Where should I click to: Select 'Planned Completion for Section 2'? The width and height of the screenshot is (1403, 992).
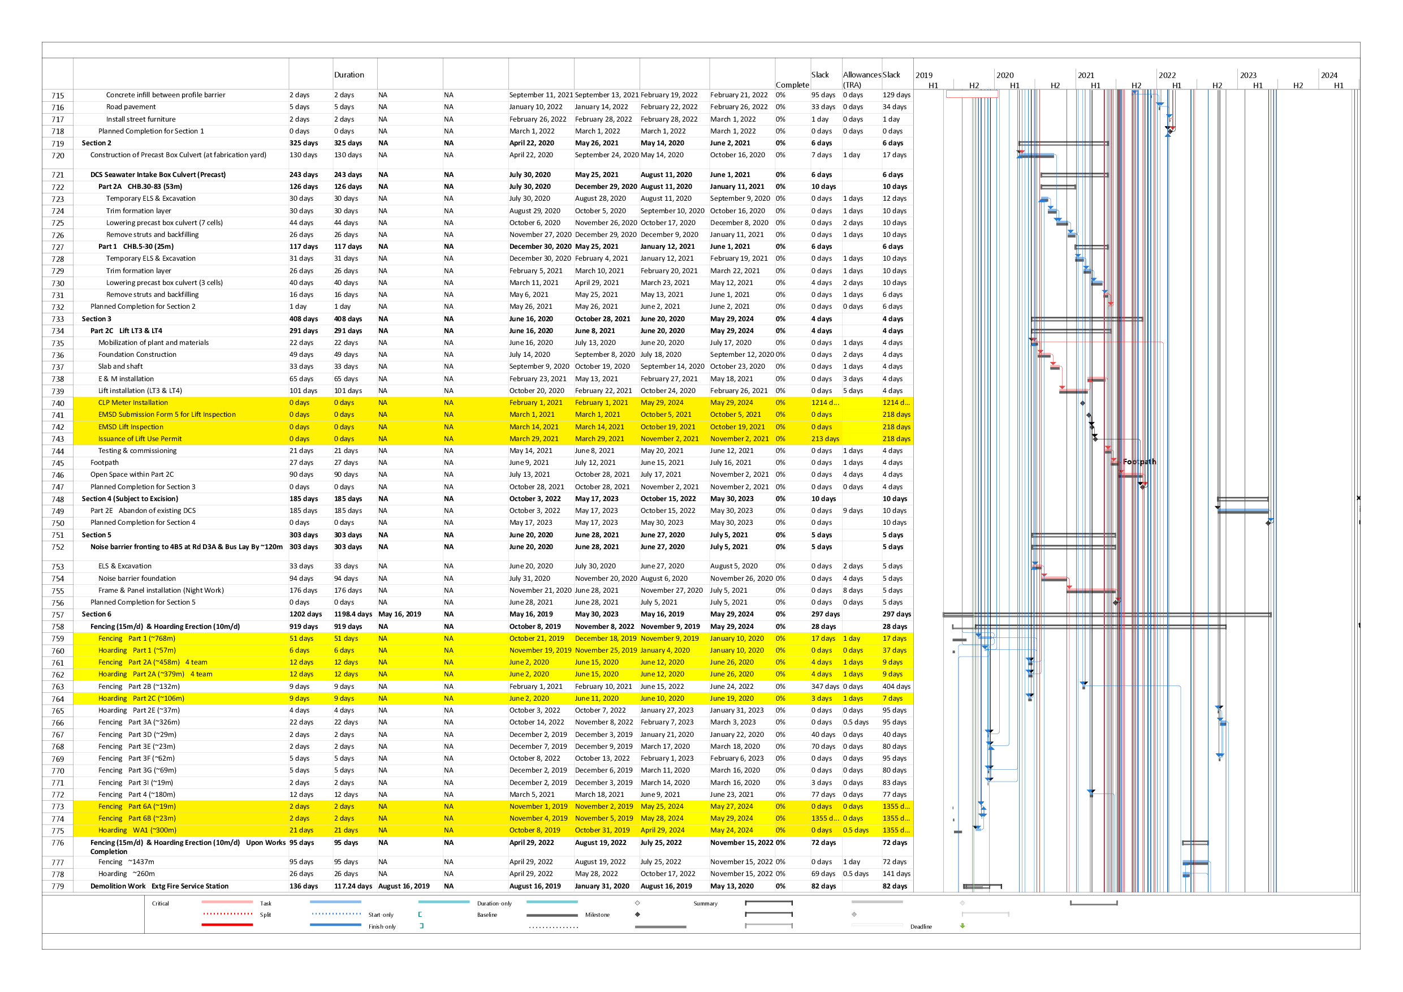pos(143,306)
